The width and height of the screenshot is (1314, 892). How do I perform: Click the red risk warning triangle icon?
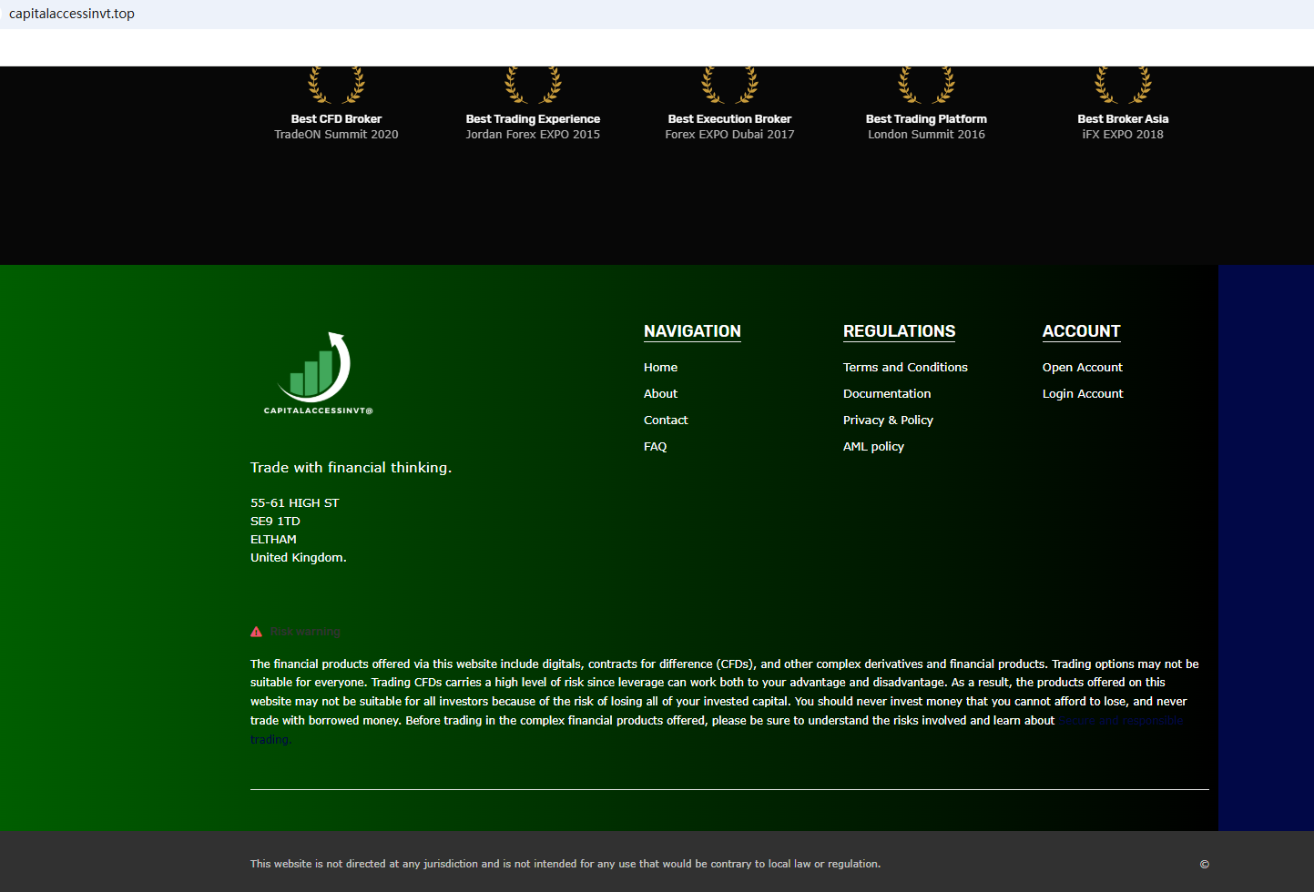click(257, 632)
